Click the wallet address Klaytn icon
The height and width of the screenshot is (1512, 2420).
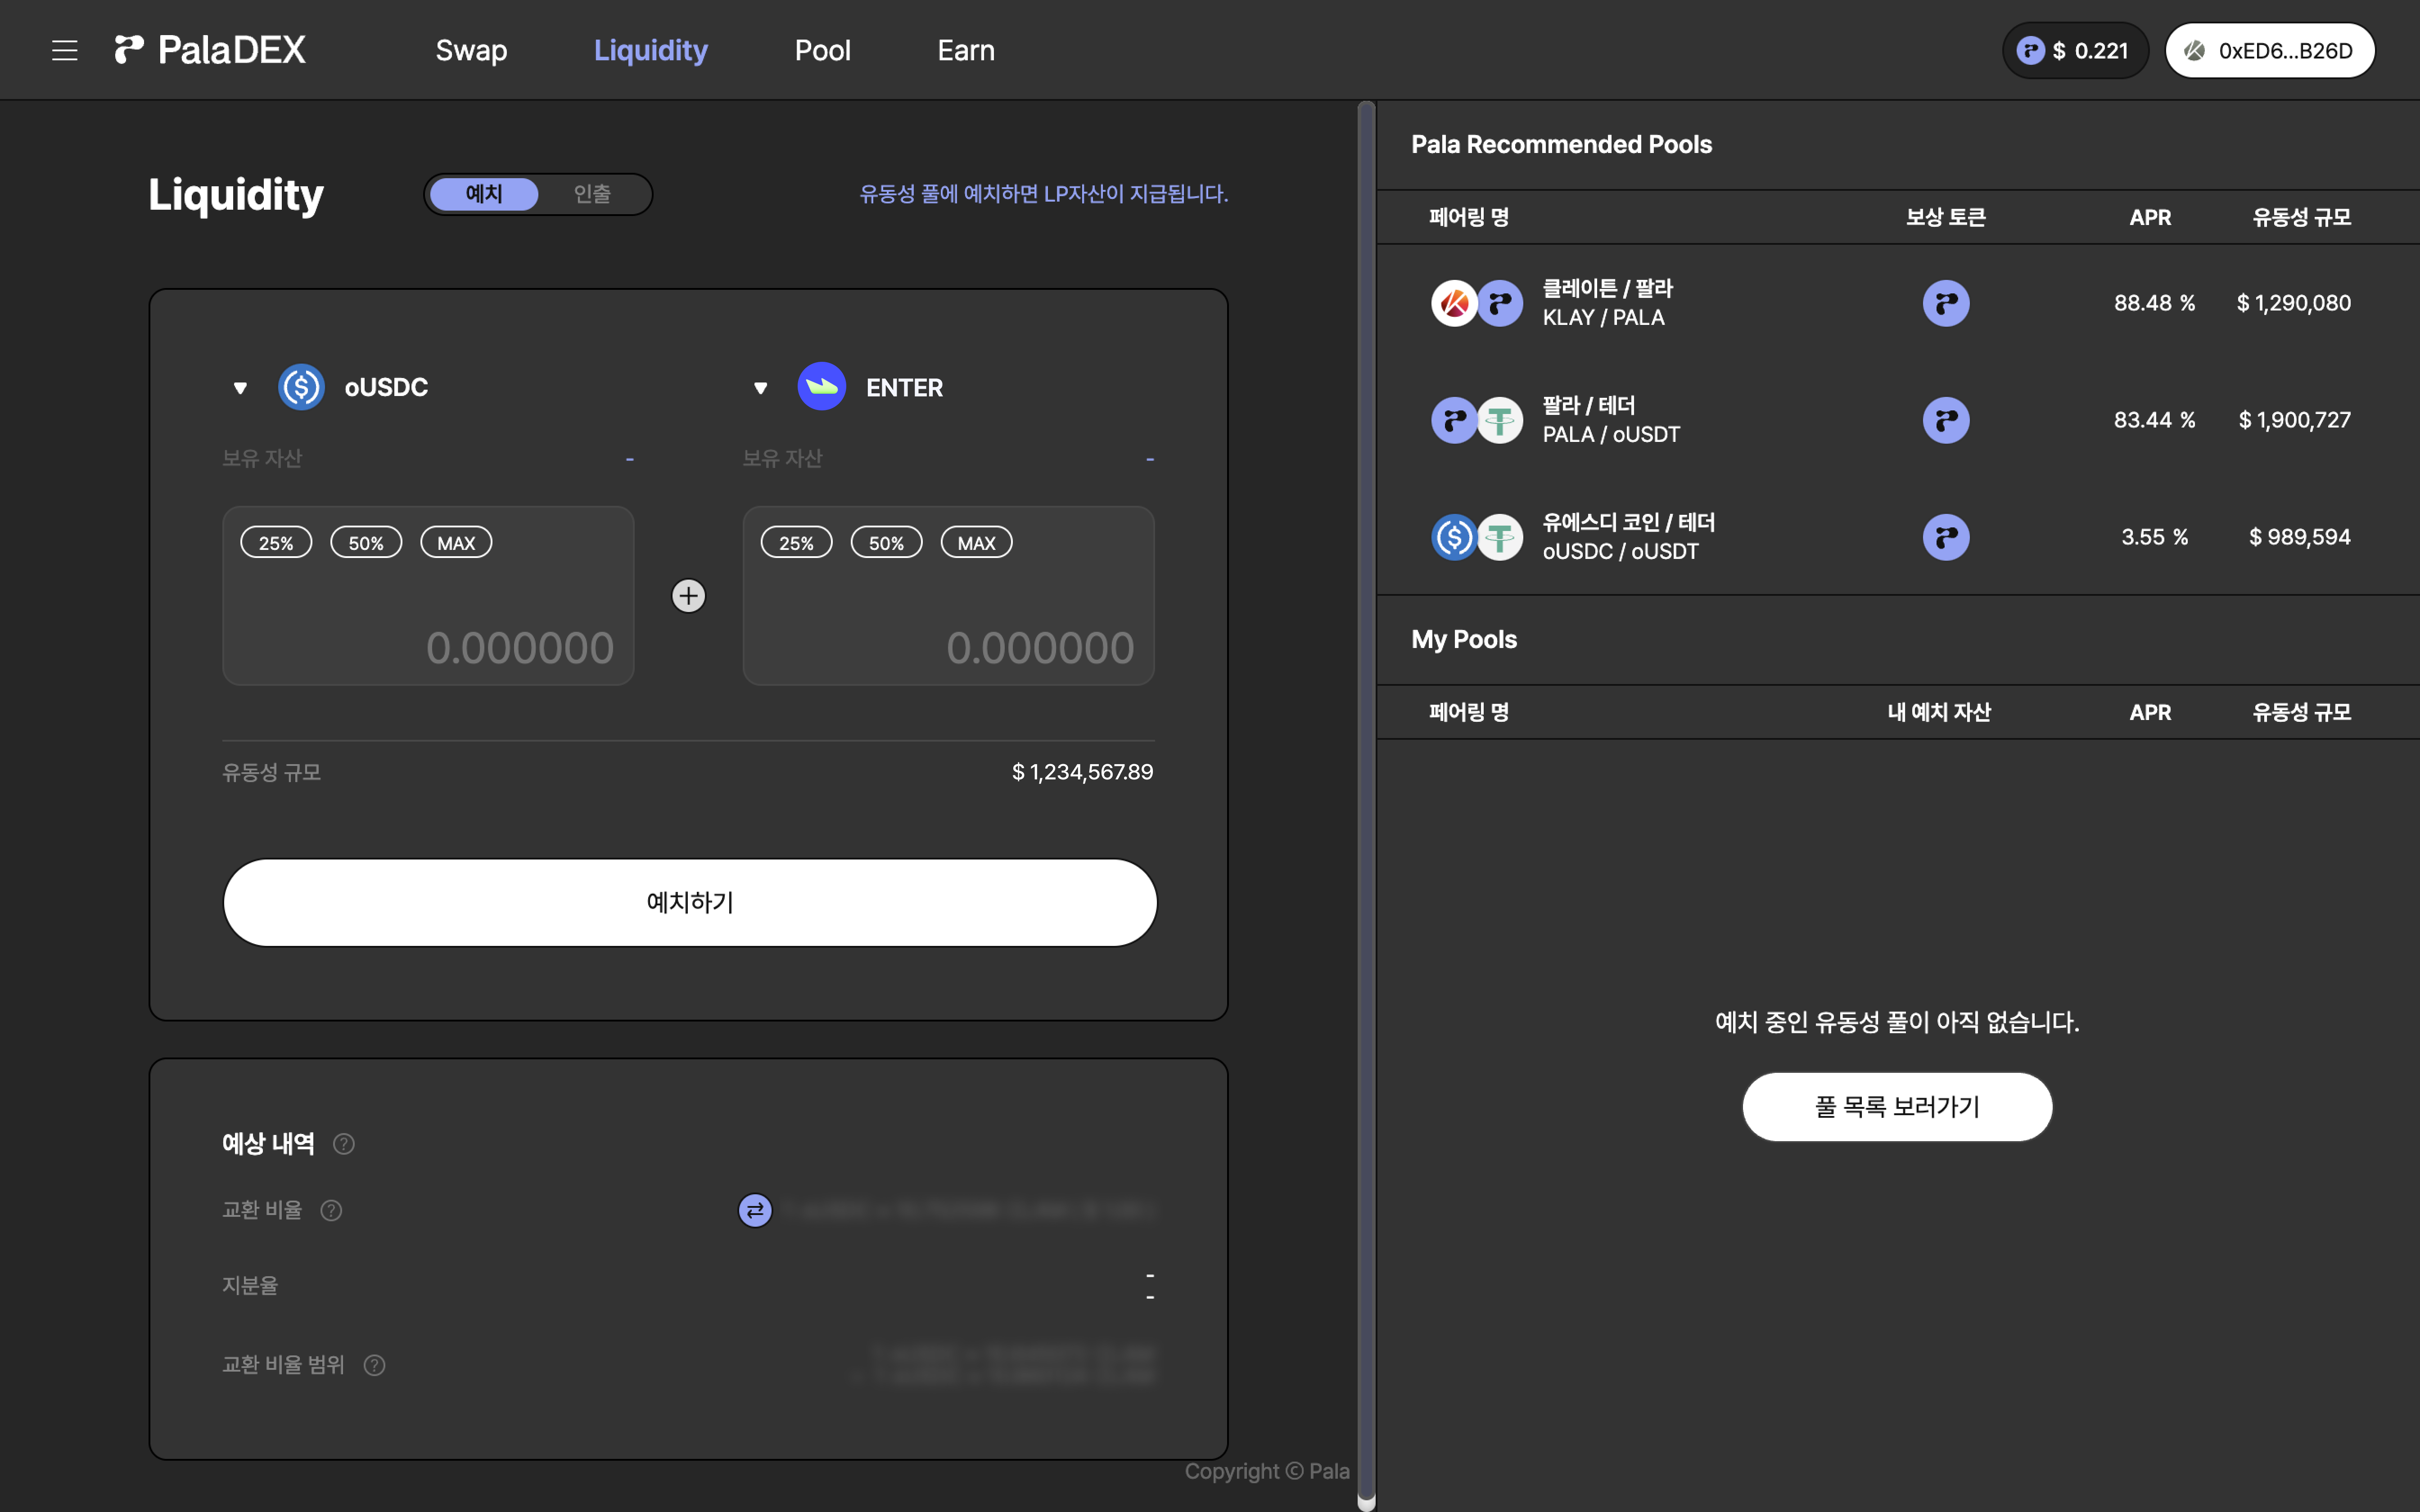[2195, 50]
